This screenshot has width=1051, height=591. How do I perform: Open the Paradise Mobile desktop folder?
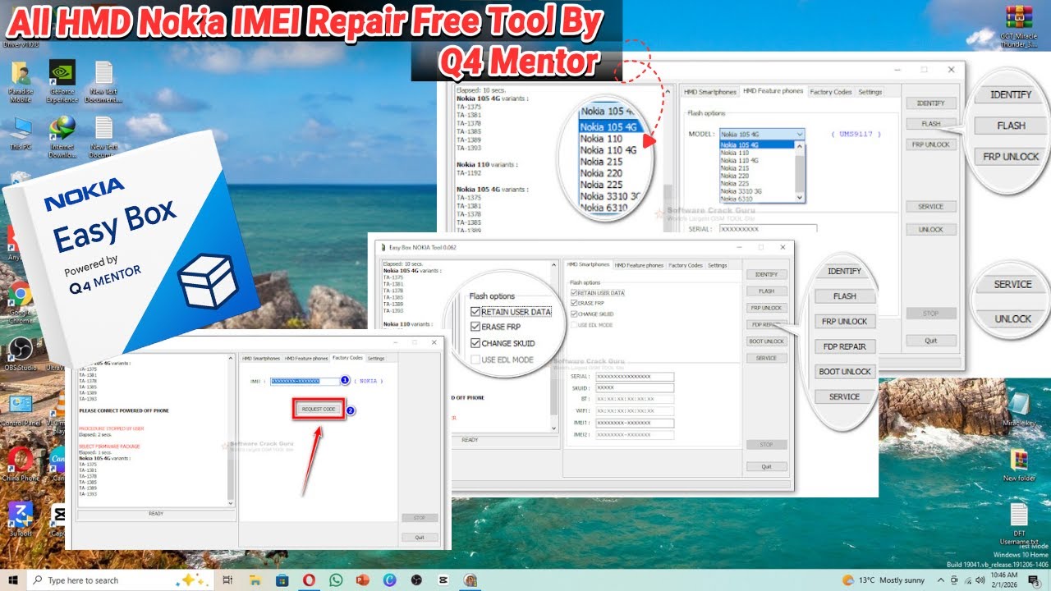(x=21, y=82)
